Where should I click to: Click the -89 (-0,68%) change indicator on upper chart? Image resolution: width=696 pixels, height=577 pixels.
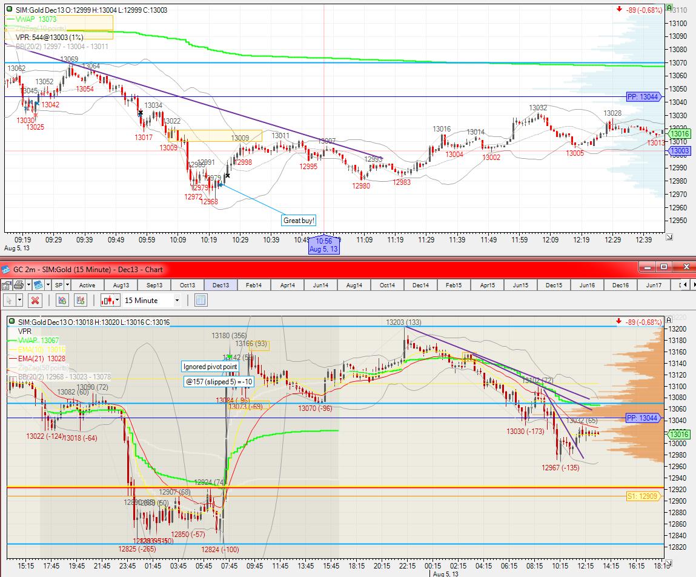pos(640,10)
